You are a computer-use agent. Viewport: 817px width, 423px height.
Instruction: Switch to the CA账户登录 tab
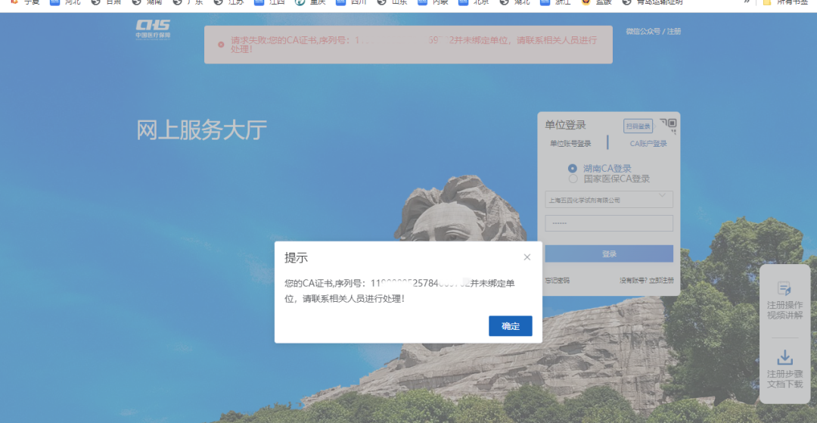pos(648,144)
